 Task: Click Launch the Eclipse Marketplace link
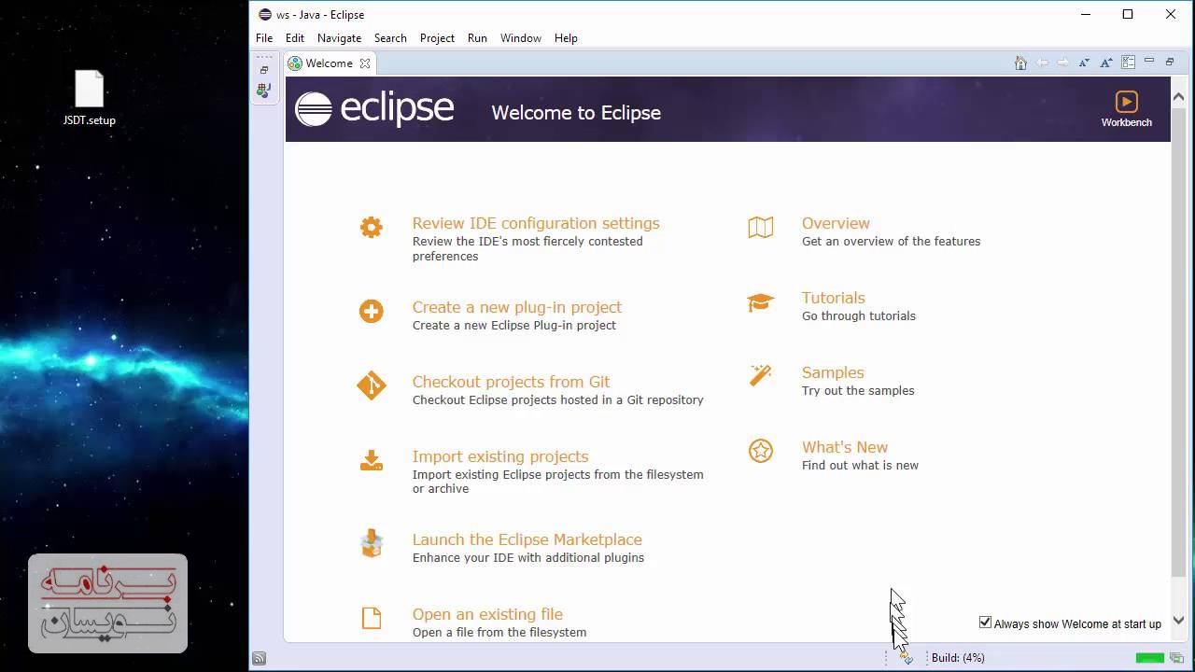527,539
